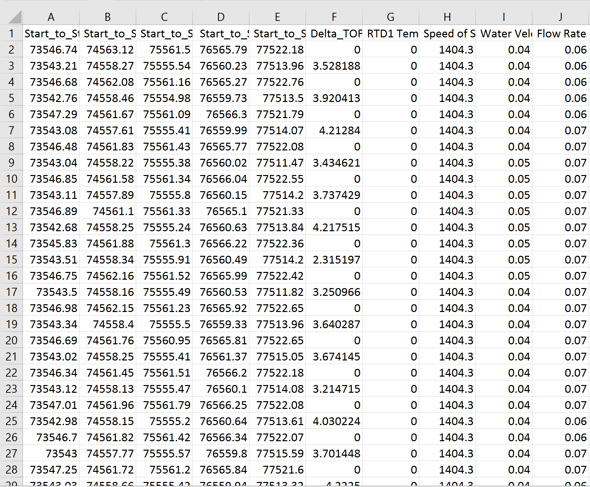Select column D header

pos(221,17)
